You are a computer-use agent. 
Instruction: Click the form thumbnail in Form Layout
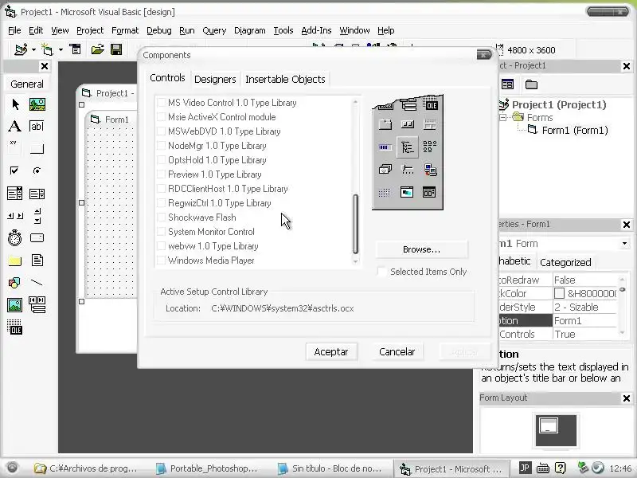pyautogui.click(x=548, y=426)
